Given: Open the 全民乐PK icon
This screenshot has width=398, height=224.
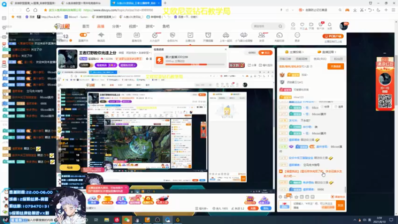Looking at the screenshot, I should point(172,35).
